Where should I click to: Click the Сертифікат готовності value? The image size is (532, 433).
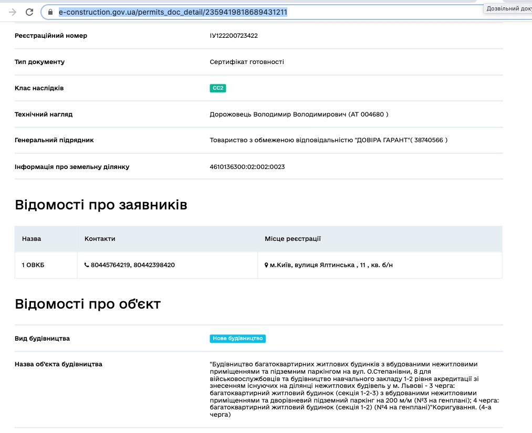(x=247, y=62)
